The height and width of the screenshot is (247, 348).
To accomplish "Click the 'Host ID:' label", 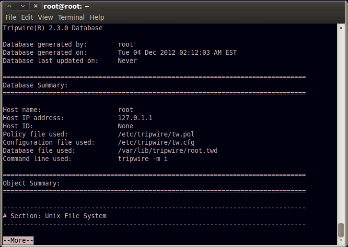I will coord(18,126).
